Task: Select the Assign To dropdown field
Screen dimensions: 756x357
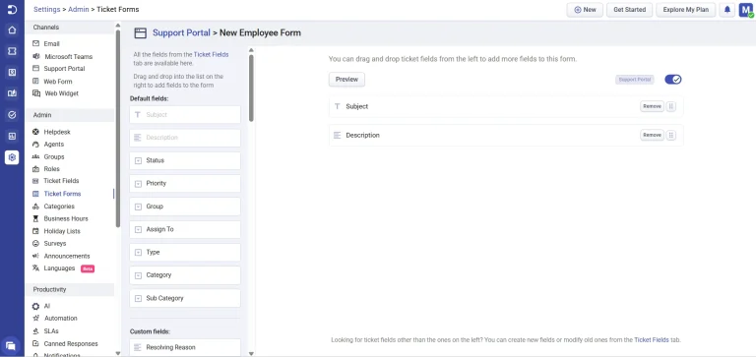Action: tap(185, 229)
